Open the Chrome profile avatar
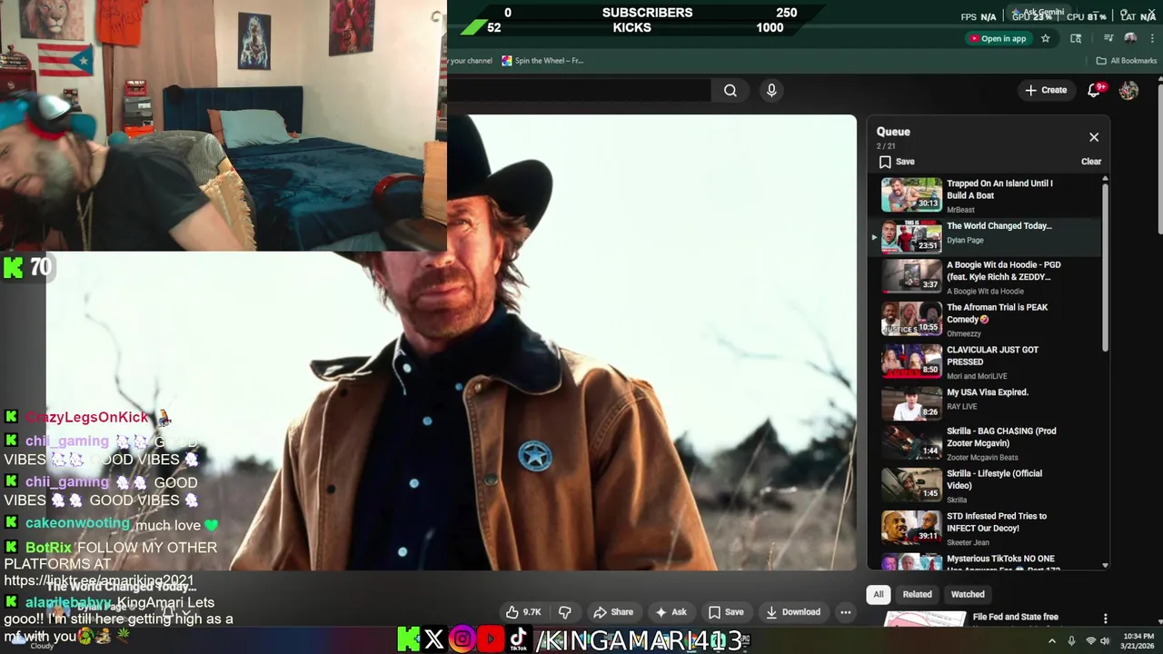Screen dimensions: 1163x654 [x=1130, y=38]
